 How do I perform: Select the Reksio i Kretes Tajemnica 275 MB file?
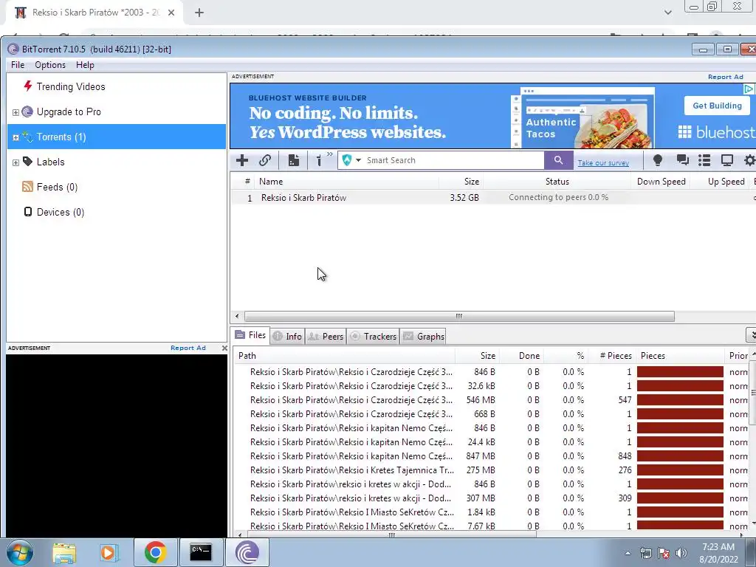[492, 470]
